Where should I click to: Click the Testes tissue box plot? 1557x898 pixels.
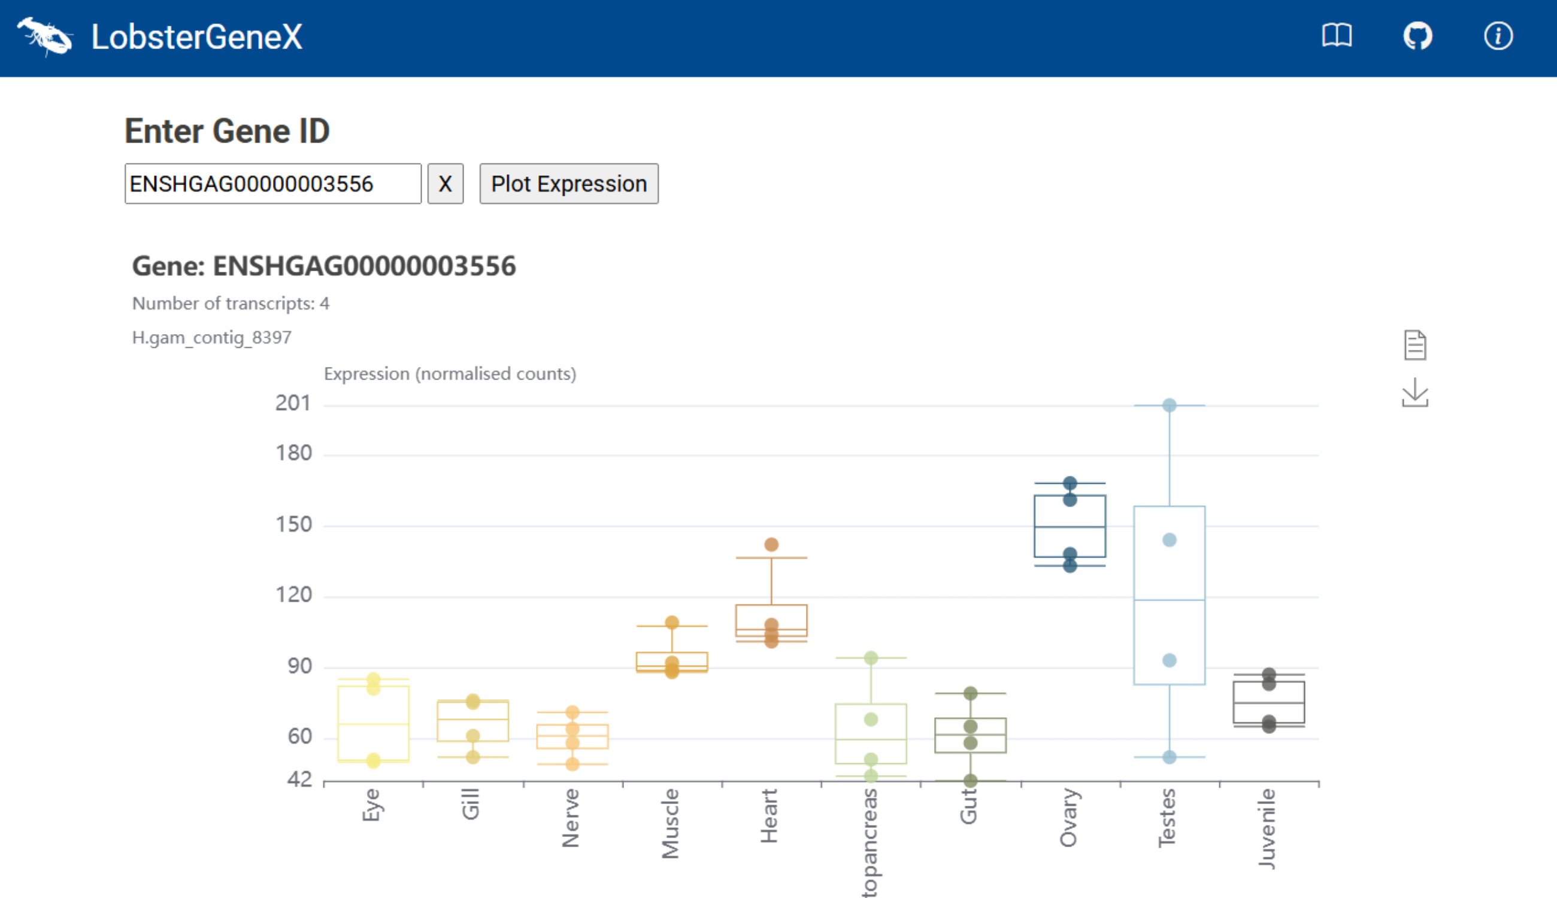pos(1169,595)
